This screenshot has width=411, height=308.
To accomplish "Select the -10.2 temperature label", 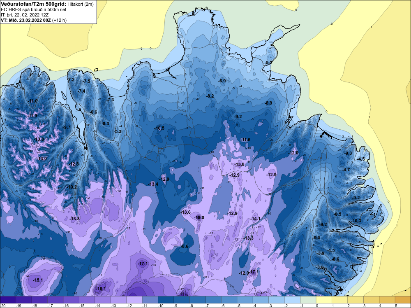I will pos(72,187).
